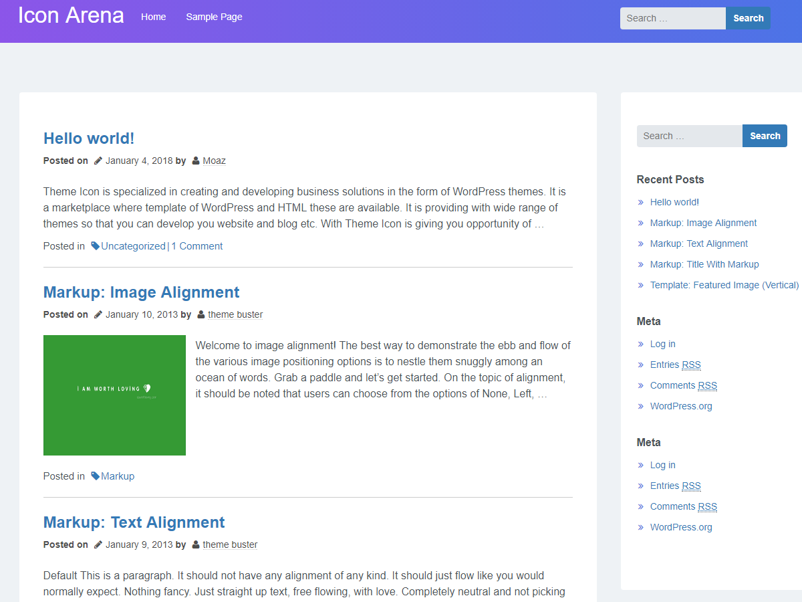
Task: Click the user icon next to Moaz
Action: coord(196,161)
